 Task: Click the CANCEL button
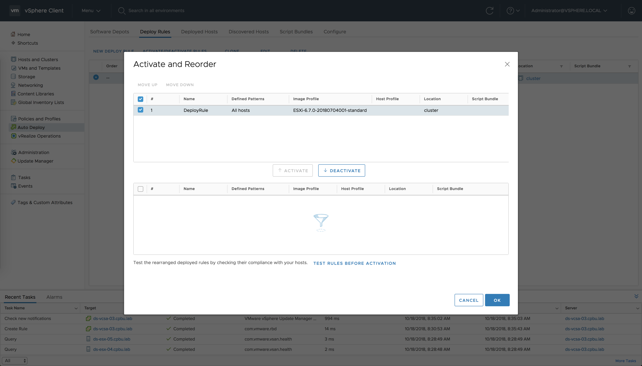(x=469, y=300)
